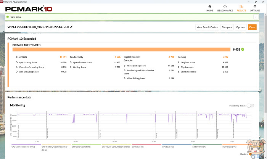Toggle the Monitoring details switch

250,106
